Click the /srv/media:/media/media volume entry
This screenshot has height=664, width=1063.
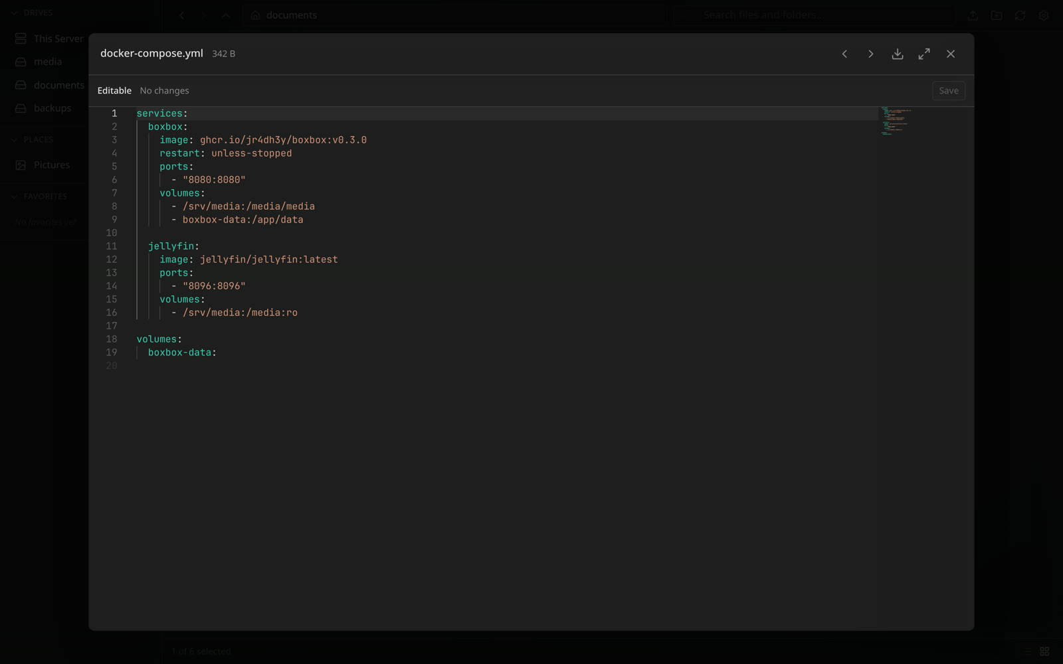pyautogui.click(x=248, y=207)
